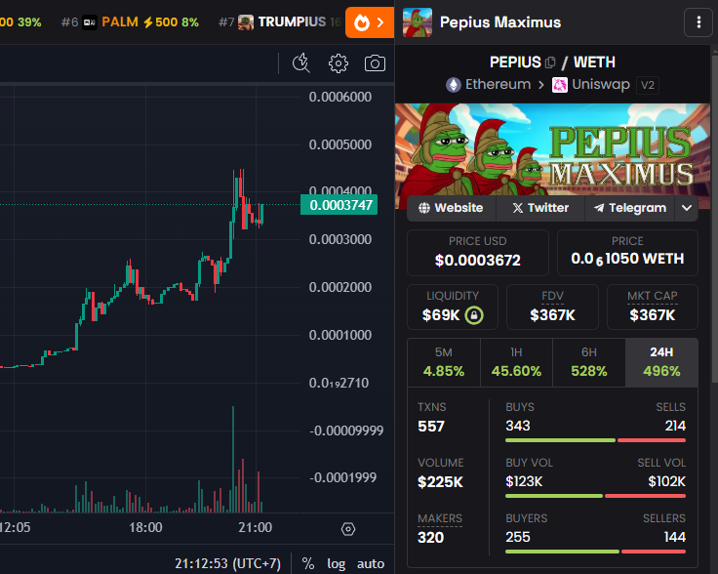
Task: Click the PRICE USD $0.0003672 box
Action: coord(478,253)
